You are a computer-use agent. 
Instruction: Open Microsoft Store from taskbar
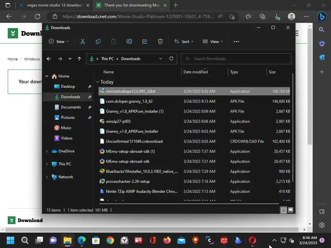pos(96,240)
